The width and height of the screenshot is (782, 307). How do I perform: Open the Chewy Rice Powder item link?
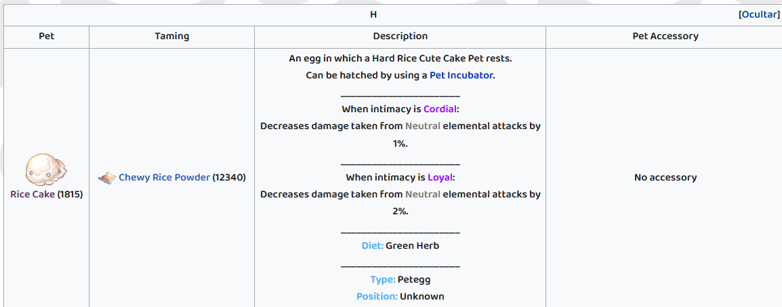(x=164, y=177)
